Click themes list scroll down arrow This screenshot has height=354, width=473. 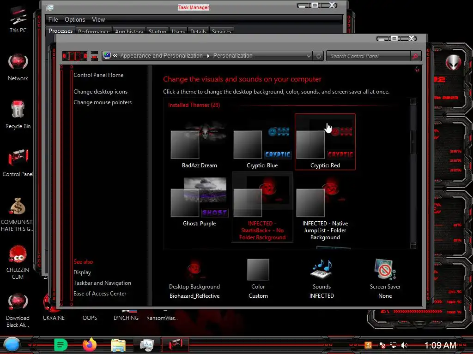click(x=413, y=246)
